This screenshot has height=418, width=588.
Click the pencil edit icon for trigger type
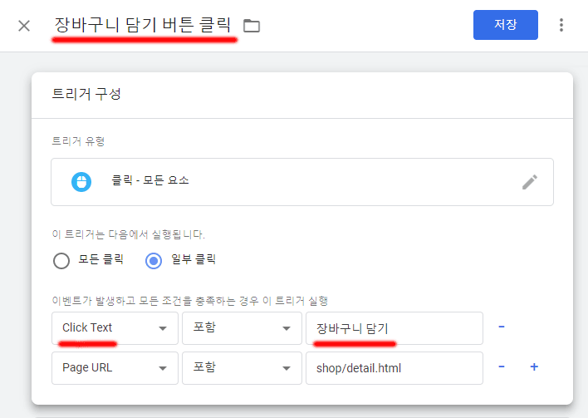pos(530,182)
